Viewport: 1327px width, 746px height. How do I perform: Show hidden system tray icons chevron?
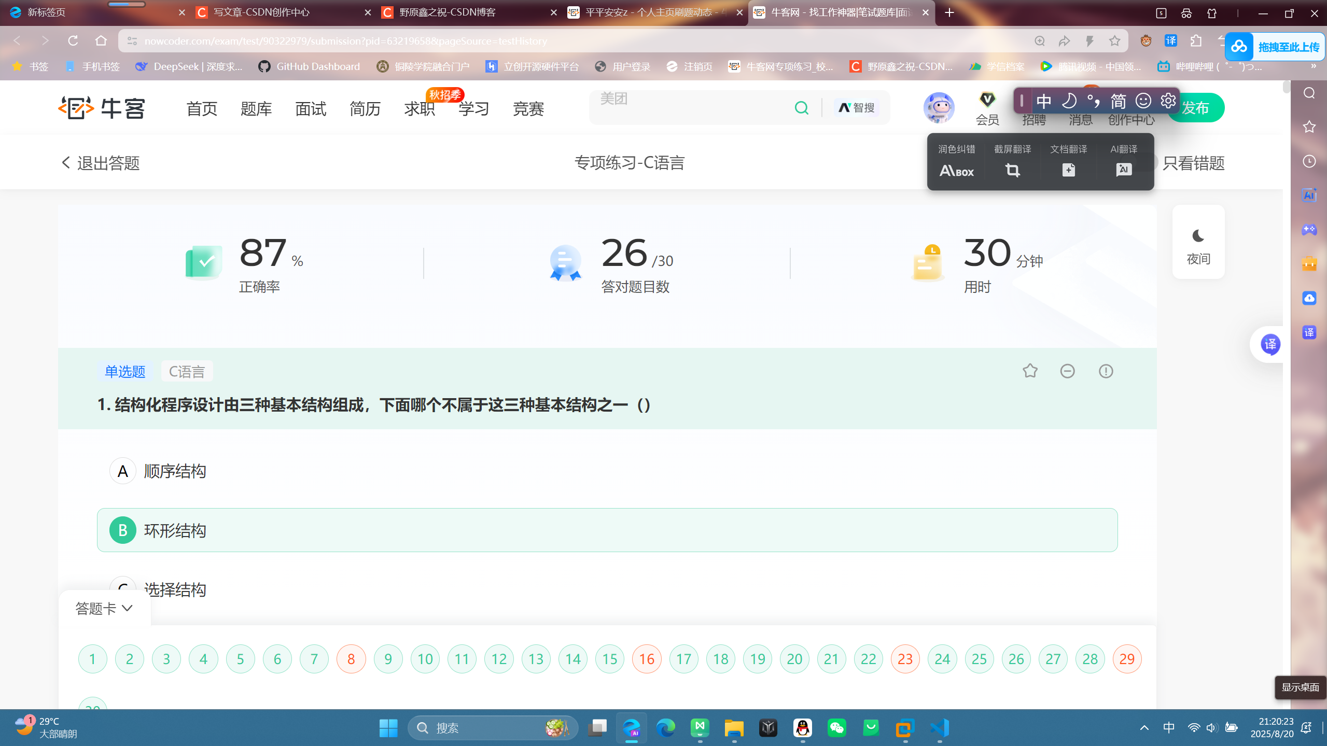click(1144, 727)
